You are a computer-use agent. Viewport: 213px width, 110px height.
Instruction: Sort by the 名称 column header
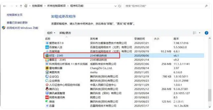click(x=48, y=39)
